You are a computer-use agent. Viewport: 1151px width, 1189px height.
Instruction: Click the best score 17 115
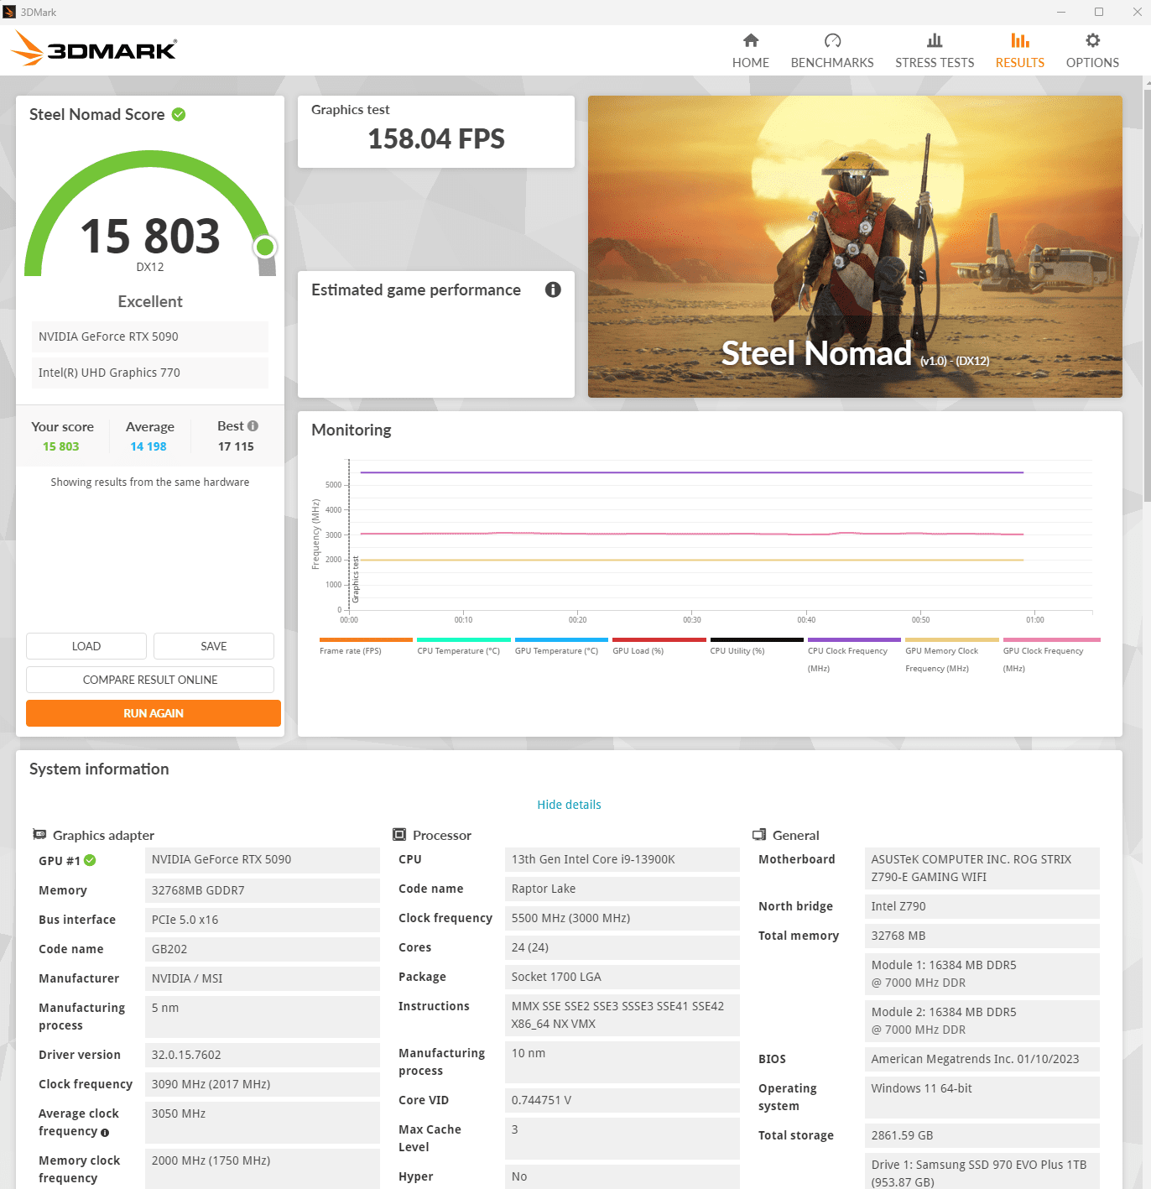click(x=236, y=446)
